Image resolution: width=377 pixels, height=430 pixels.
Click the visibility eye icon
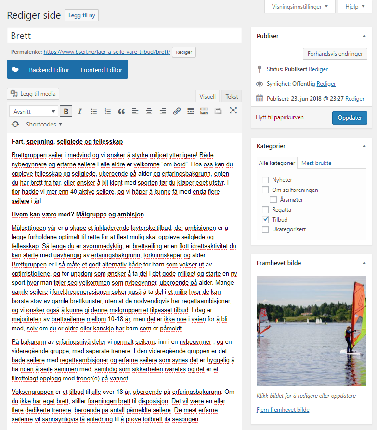click(x=260, y=84)
